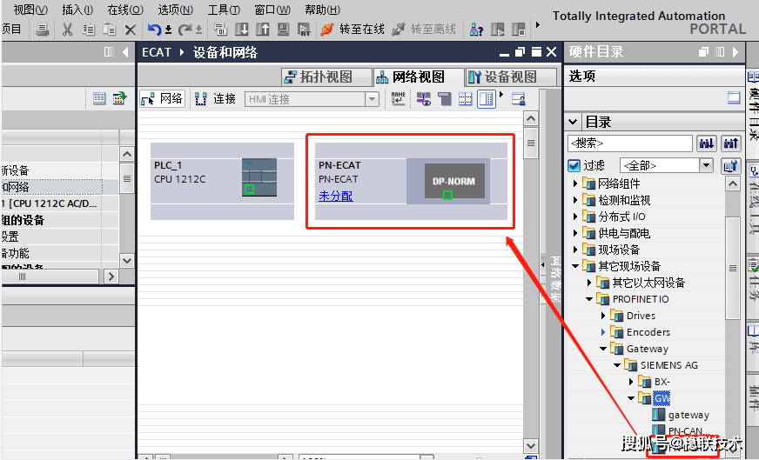Open the <全部> filter profile dropdown

[706, 166]
